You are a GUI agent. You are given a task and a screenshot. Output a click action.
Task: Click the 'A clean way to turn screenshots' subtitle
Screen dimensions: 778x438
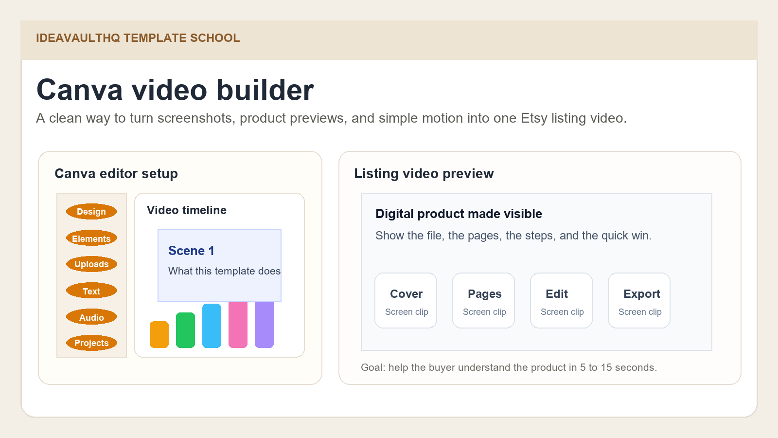pyautogui.click(x=332, y=118)
